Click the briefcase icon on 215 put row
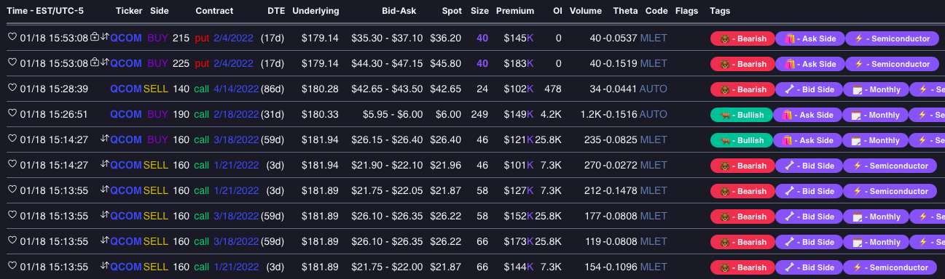 click(95, 37)
